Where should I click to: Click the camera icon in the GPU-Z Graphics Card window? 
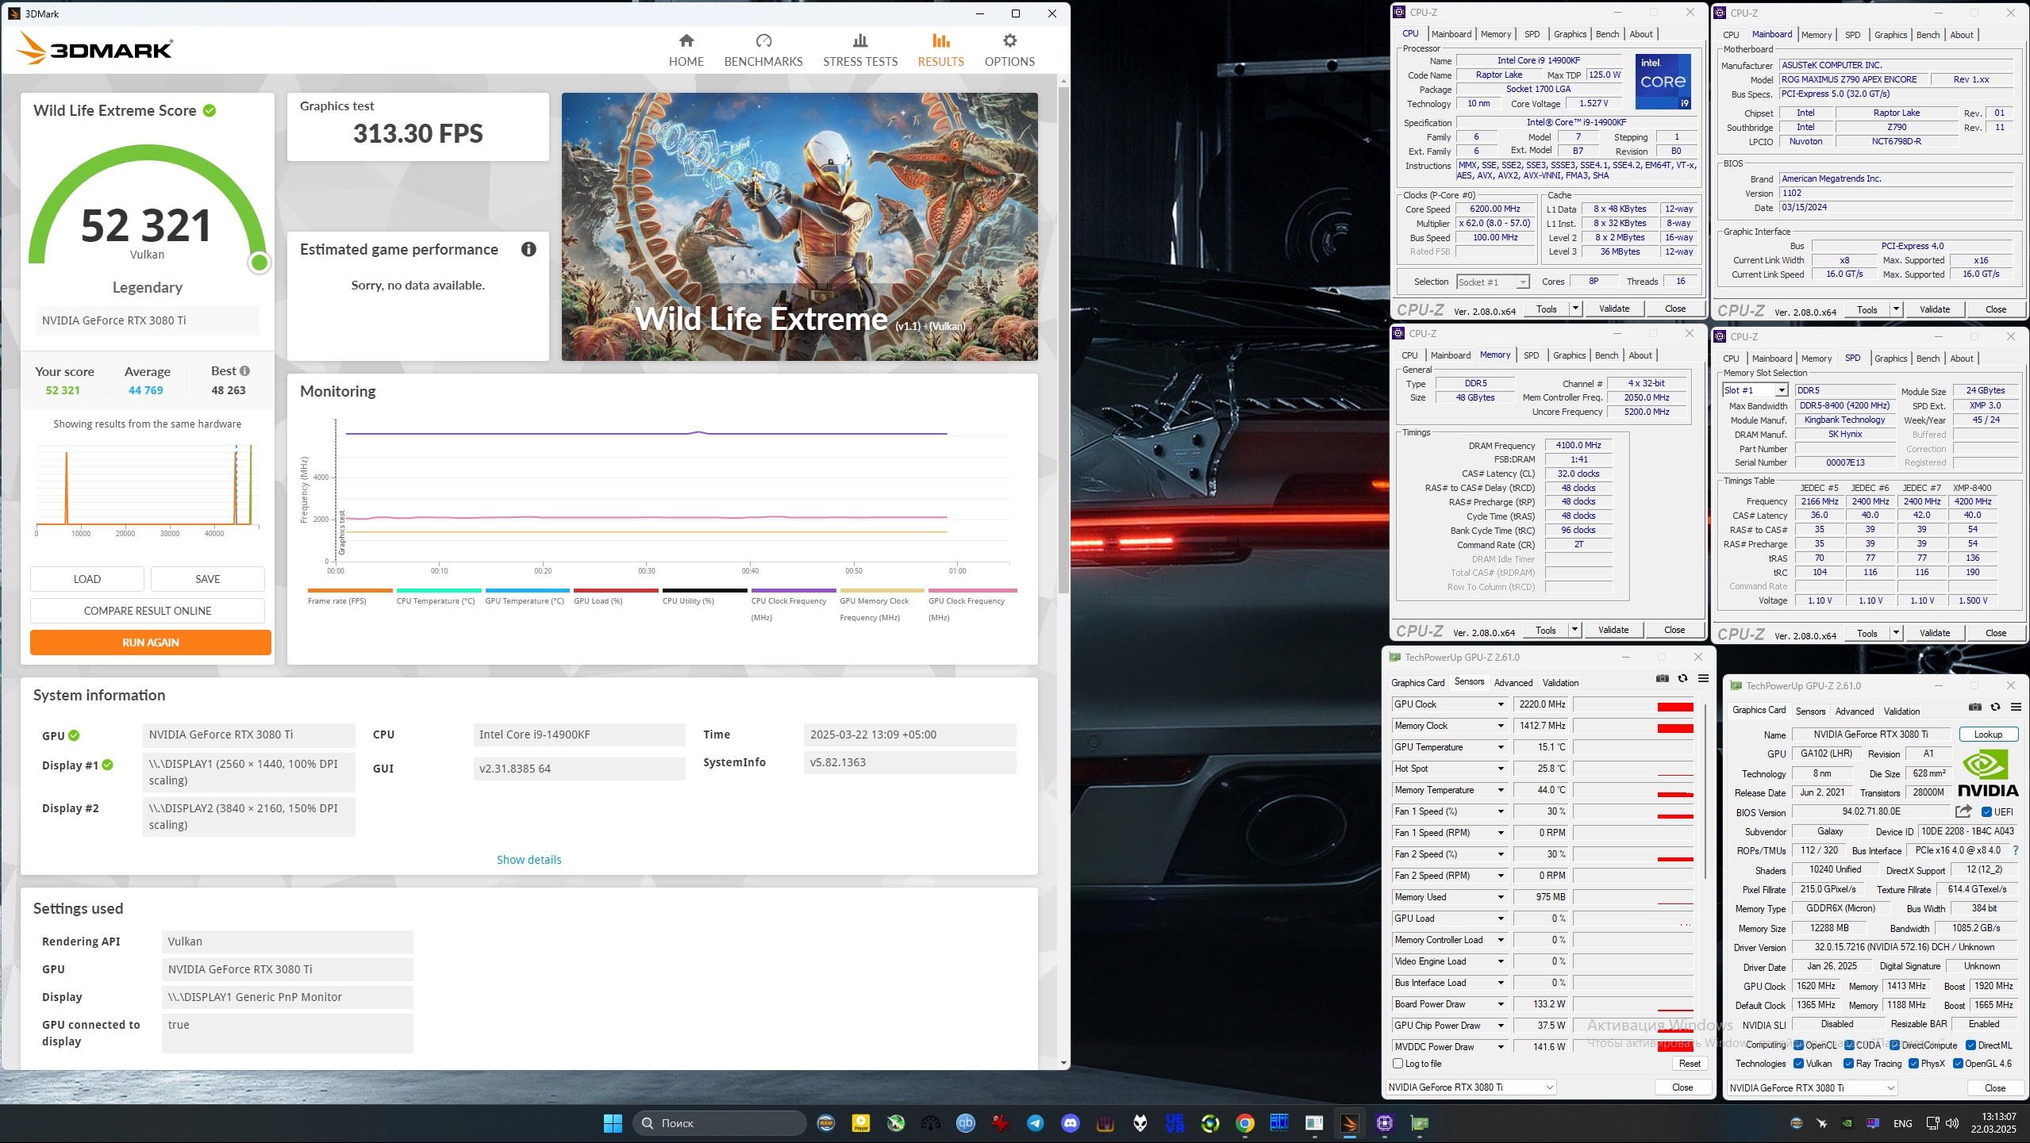pyautogui.click(x=1975, y=707)
